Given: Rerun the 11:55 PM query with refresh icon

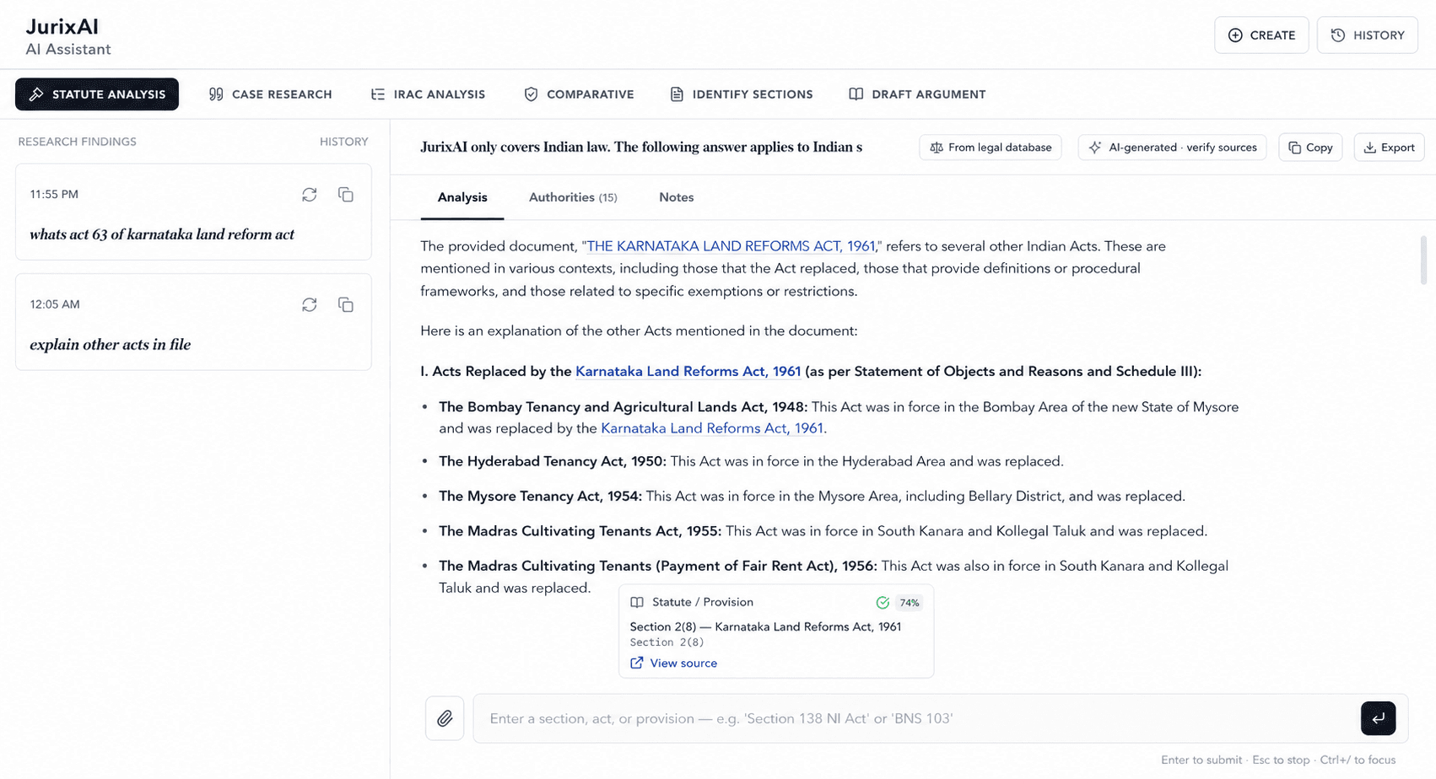Looking at the screenshot, I should (x=310, y=195).
